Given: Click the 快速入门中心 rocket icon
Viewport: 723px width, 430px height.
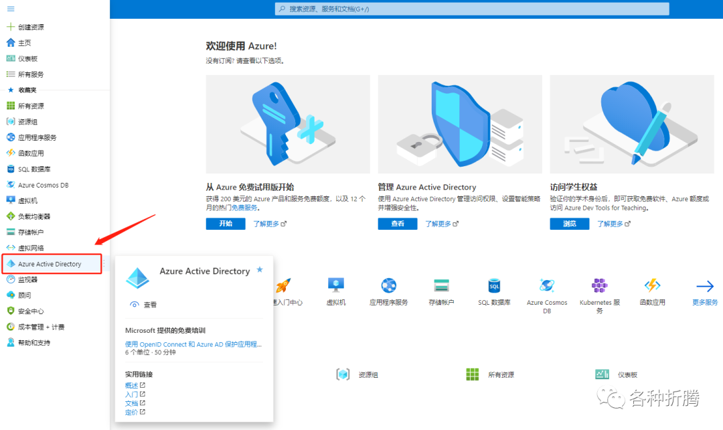Looking at the screenshot, I should 283,285.
